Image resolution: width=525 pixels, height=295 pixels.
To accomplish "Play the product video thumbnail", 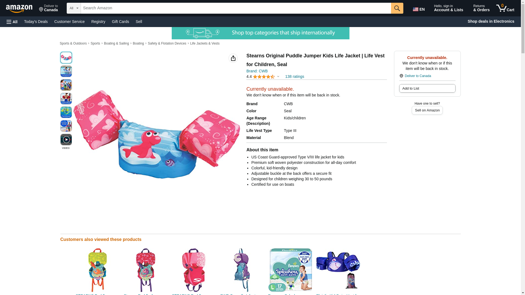I will coord(66,140).
